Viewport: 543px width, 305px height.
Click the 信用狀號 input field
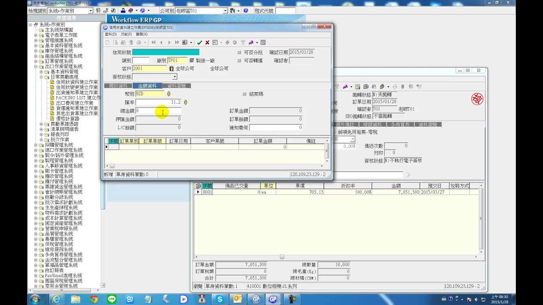[166, 53]
